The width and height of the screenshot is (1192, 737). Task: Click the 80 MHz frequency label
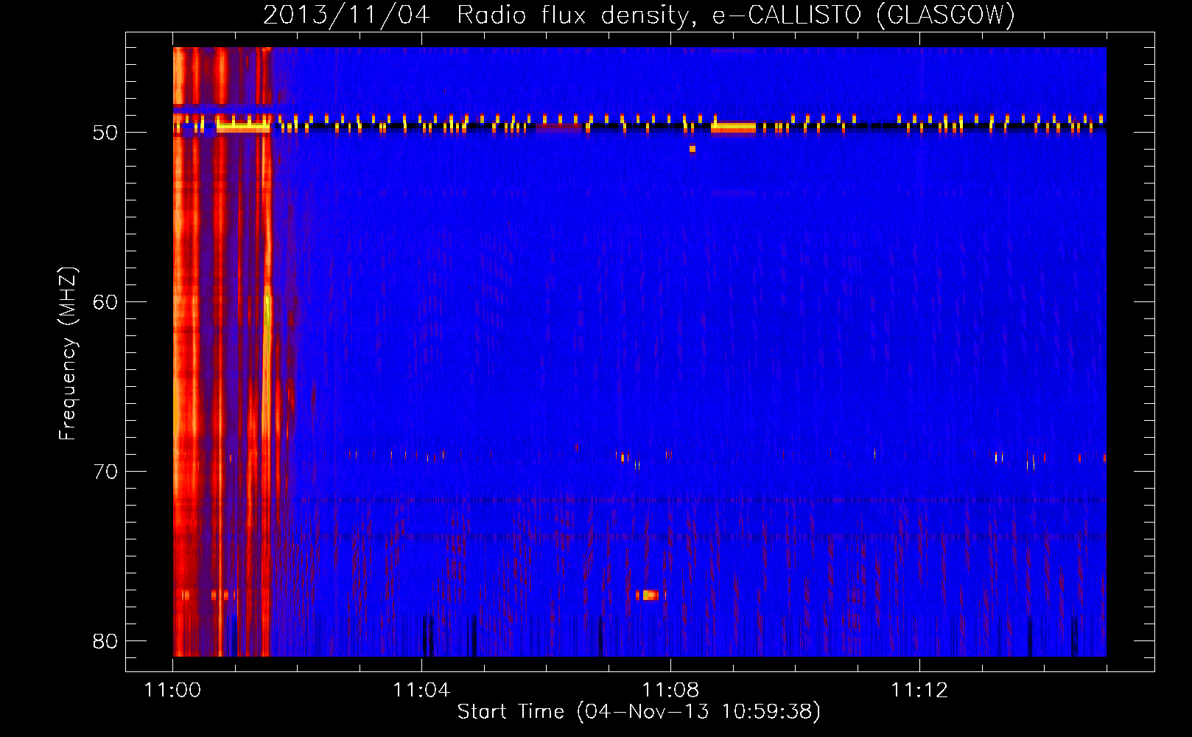(x=105, y=641)
